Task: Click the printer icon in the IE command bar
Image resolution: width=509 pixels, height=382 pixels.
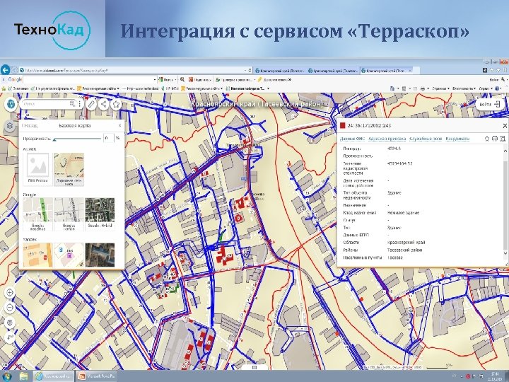Action: pos(422,88)
